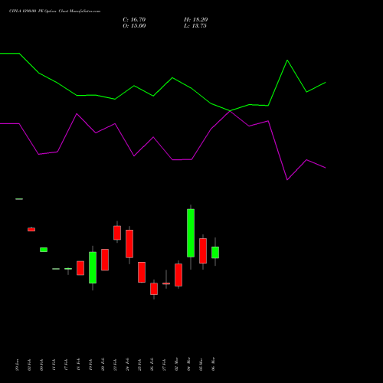Click the red candle for 02 Mar

tap(178, 275)
